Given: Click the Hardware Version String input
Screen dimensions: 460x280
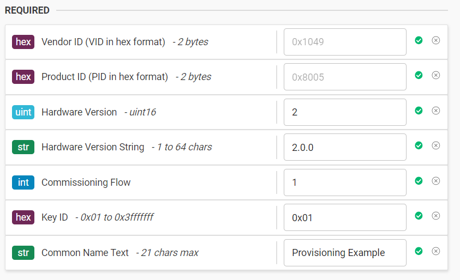Looking at the screenshot, I should coord(345,147).
